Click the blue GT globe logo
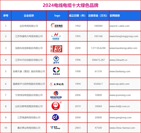The height and width of the screenshot is (133, 141). (55, 117)
